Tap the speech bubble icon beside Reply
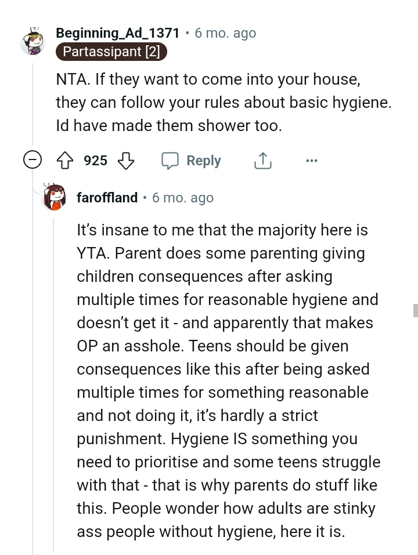The height and width of the screenshot is (555, 418). click(170, 161)
